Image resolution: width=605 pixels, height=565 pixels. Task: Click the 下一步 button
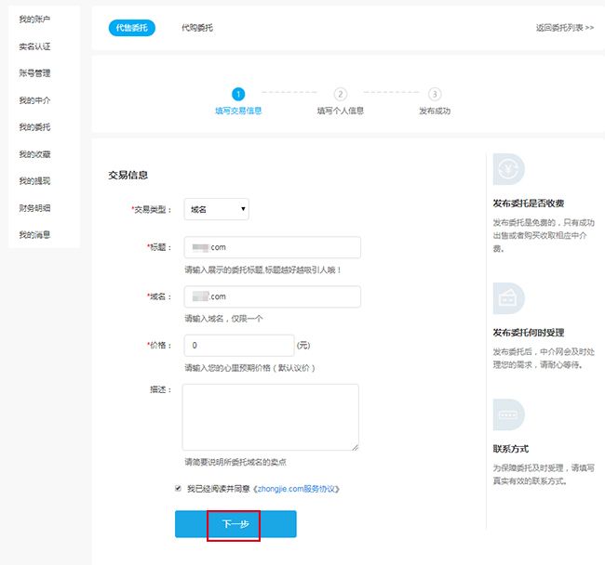point(235,524)
